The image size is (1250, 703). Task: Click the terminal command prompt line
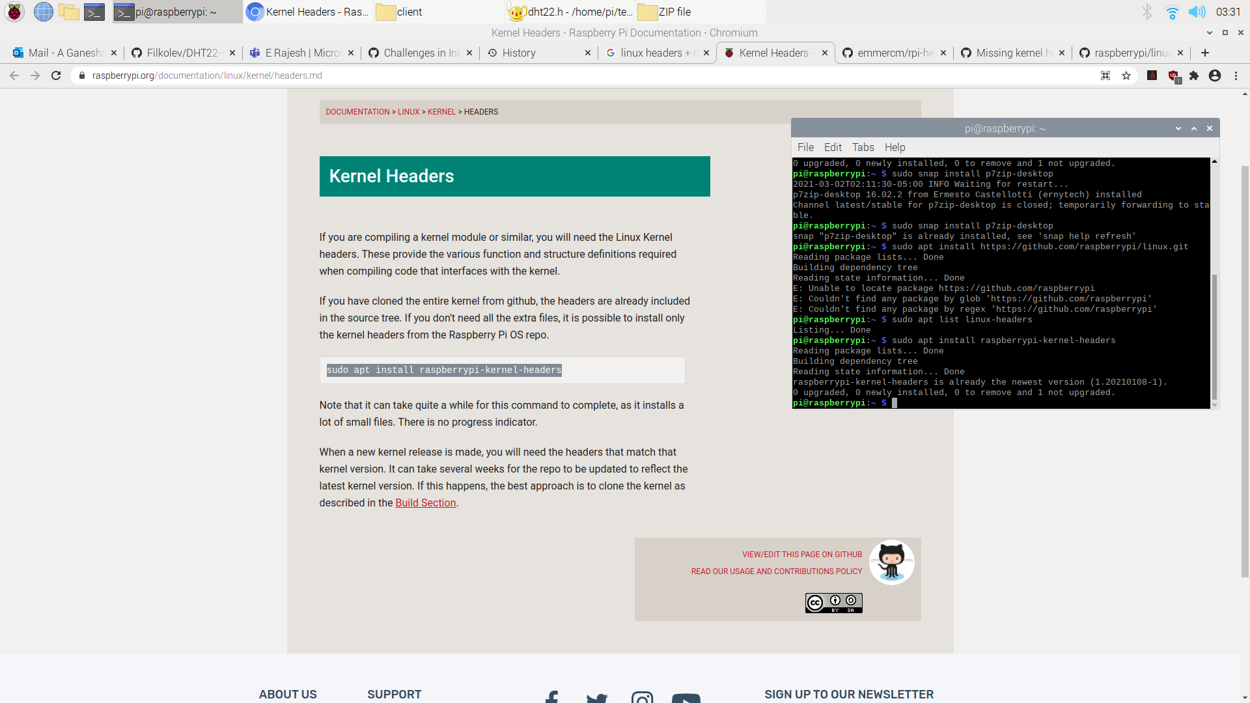tap(1001, 403)
